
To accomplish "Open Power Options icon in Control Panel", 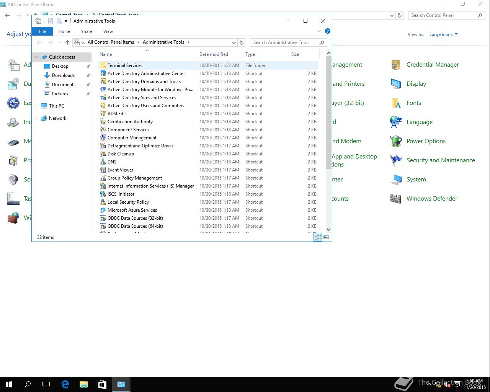I will point(396,141).
